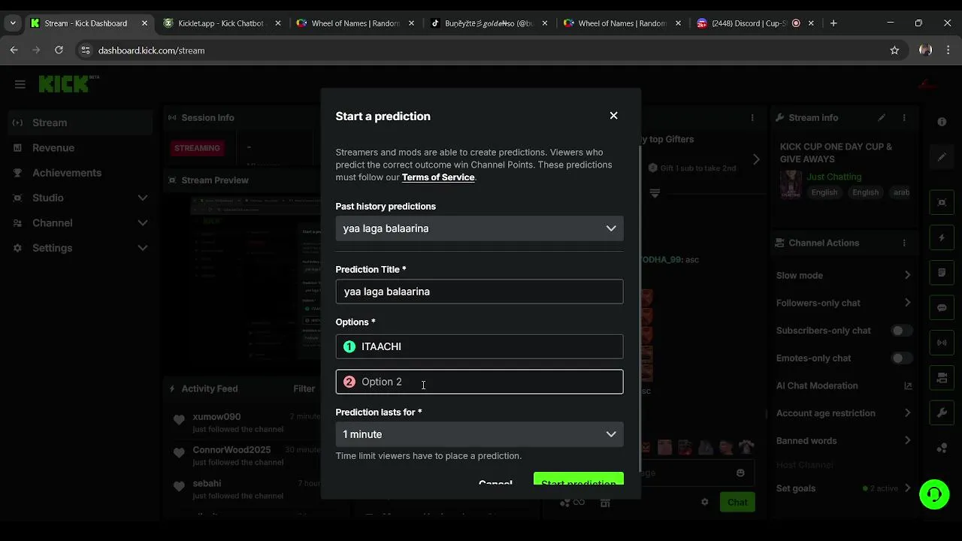Click the browser address bar URL
962x541 pixels.
151,50
